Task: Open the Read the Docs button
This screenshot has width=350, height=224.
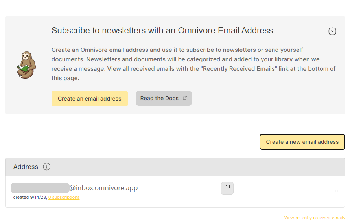Action: (164, 98)
